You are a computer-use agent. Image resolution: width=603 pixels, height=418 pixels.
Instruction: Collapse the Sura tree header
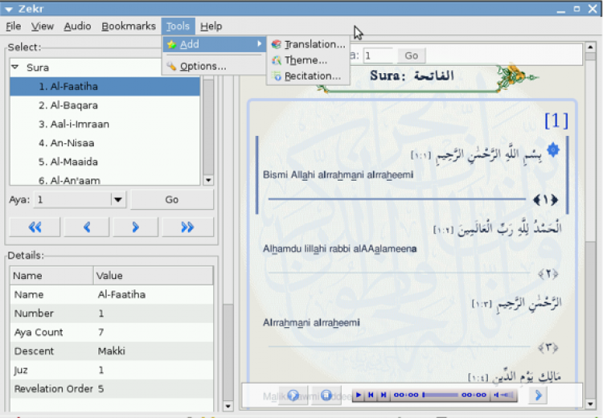click(15, 68)
